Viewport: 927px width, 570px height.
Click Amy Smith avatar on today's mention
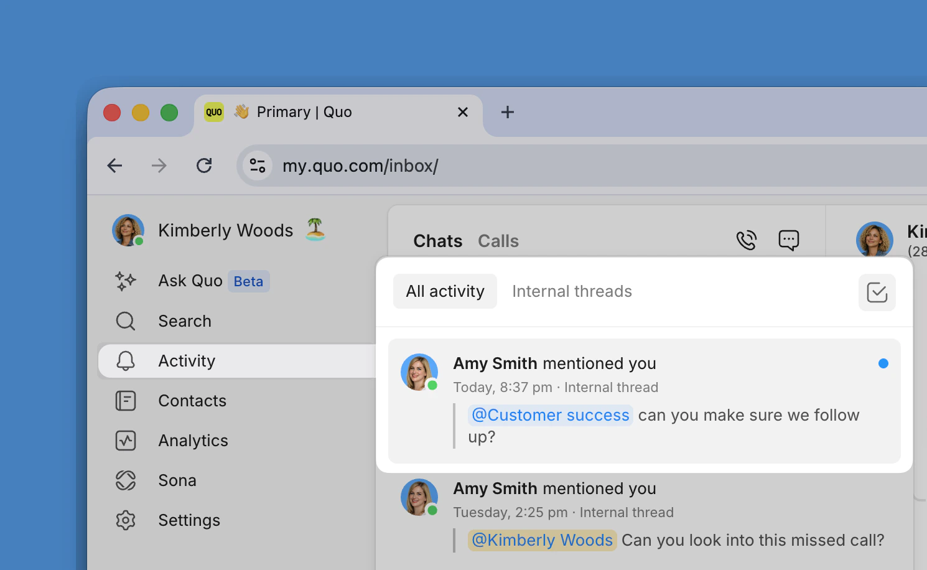(419, 372)
